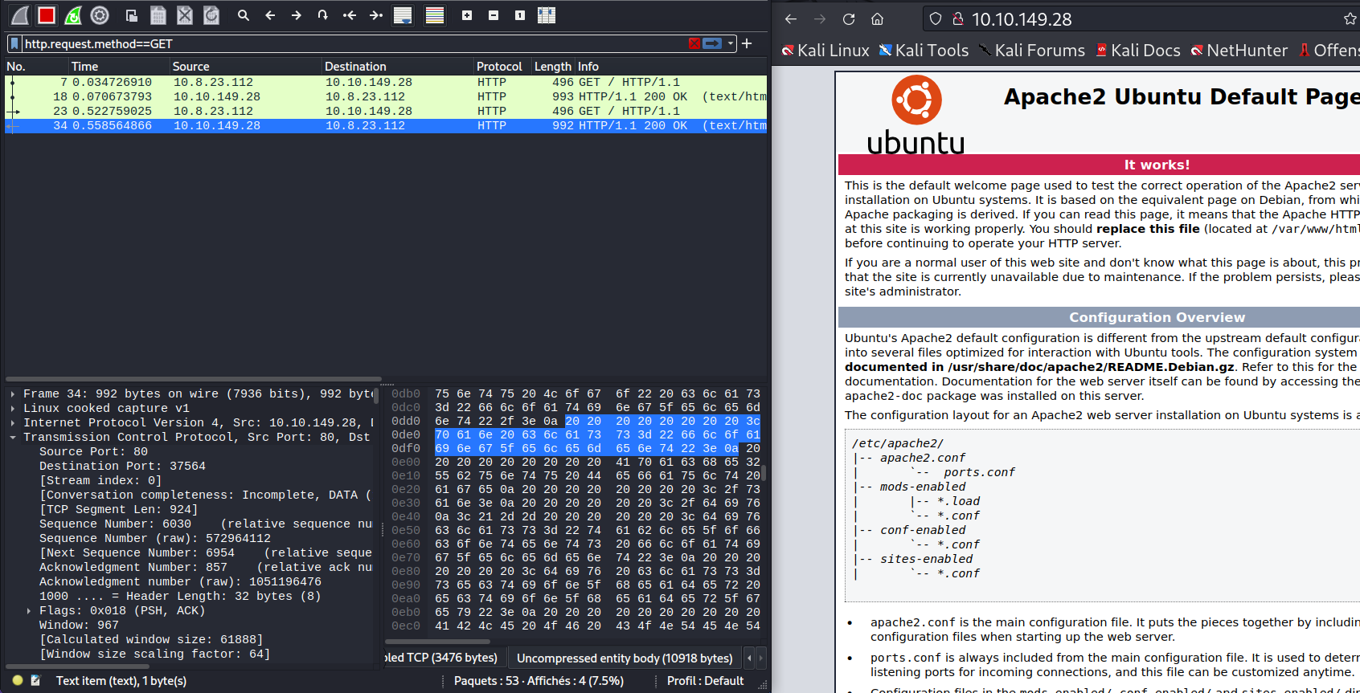The width and height of the screenshot is (1360, 693).
Task: Select packet 23 GET request row
Action: pos(386,111)
